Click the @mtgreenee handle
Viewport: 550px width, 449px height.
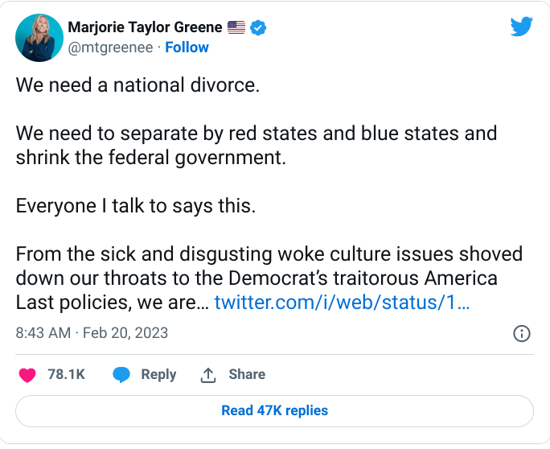pos(112,47)
